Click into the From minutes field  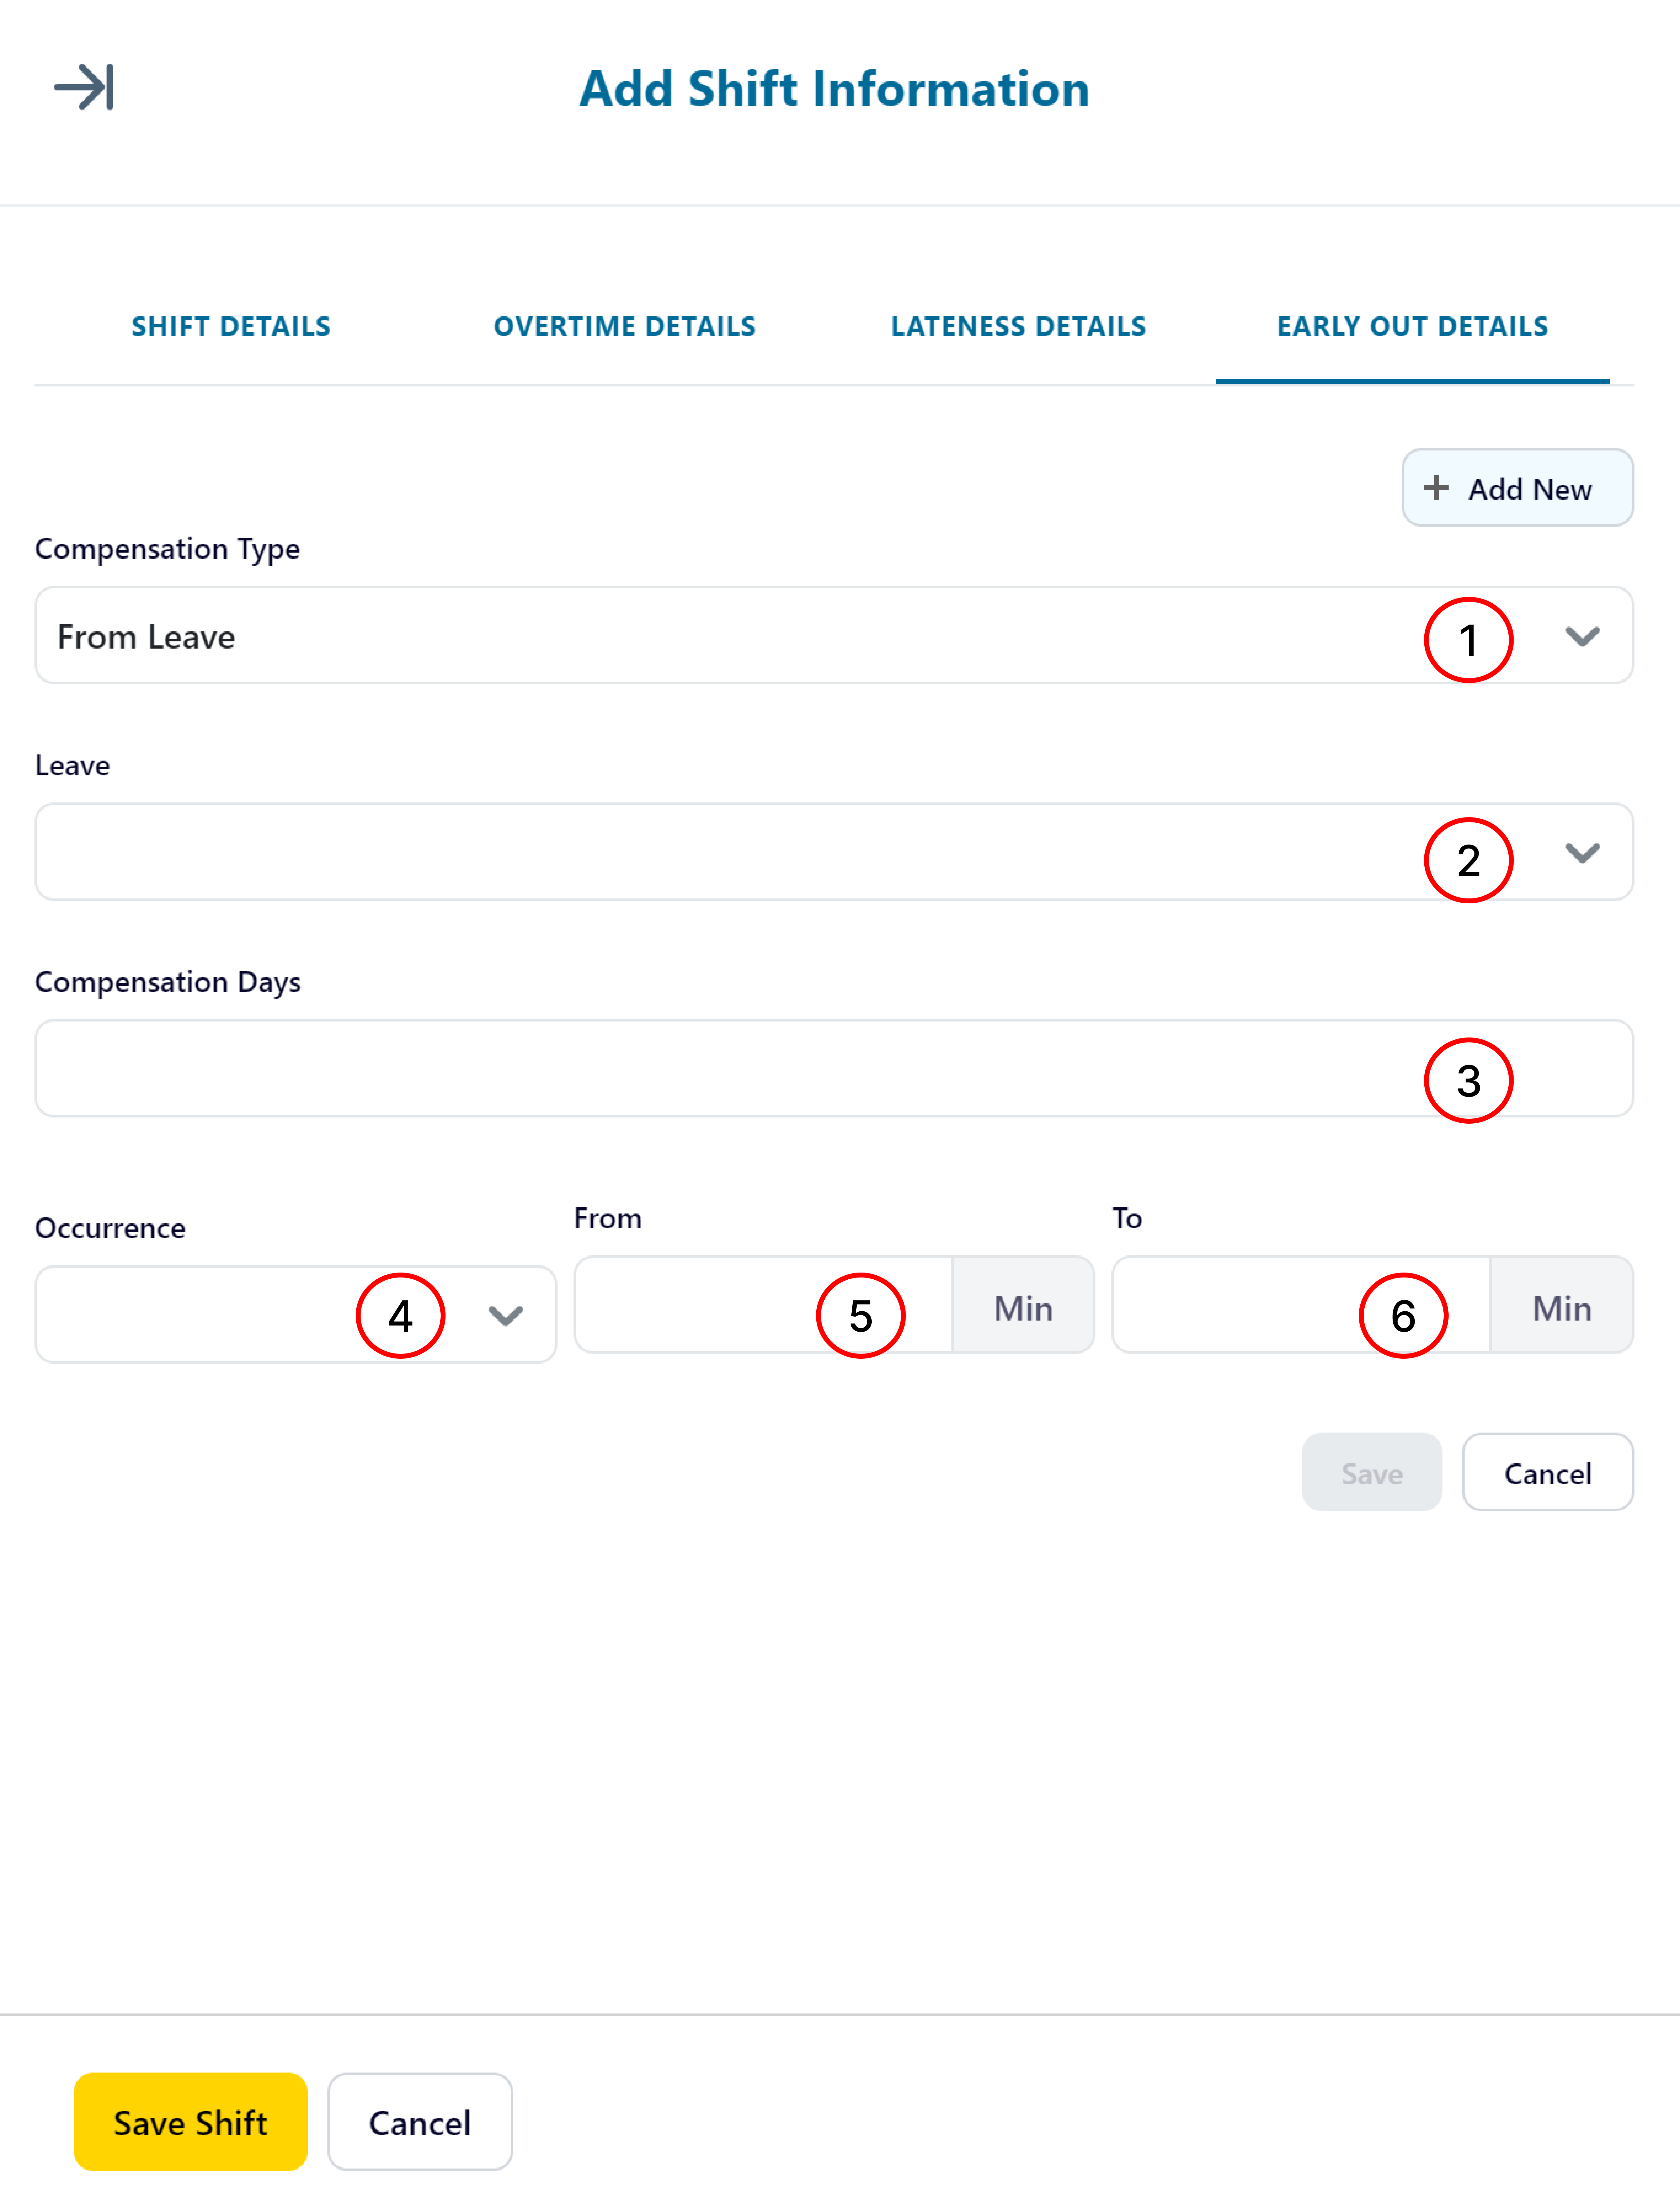pyautogui.click(x=763, y=1305)
